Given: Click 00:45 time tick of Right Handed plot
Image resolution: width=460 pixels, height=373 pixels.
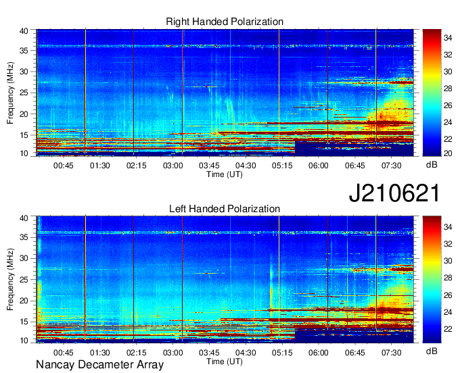Looking at the screenshot, I should (64, 166).
